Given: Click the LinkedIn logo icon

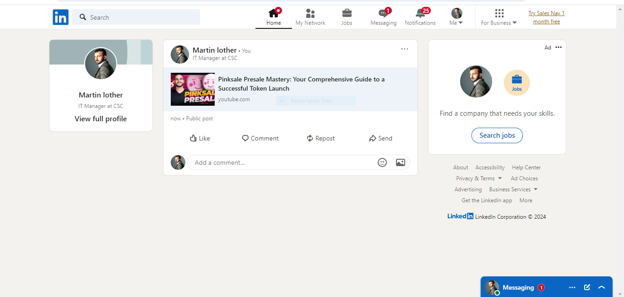Looking at the screenshot, I should (x=60, y=17).
